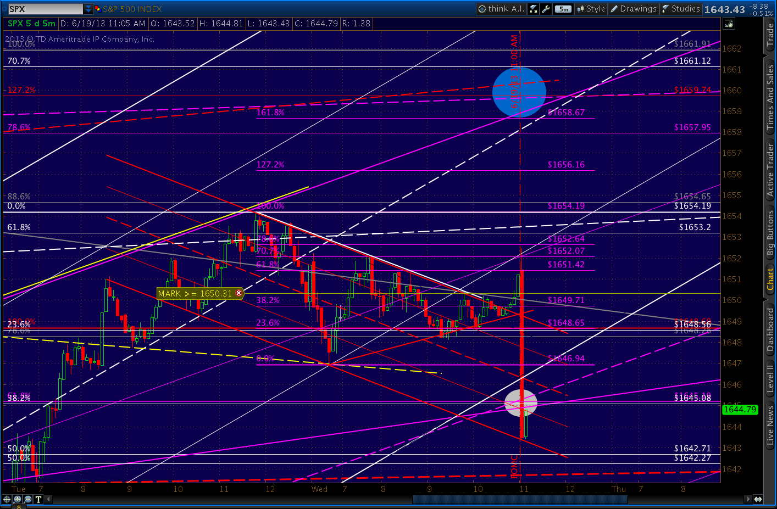The image size is (777, 509).
Task: Click the magenta 127.2% Fibonacci label
Action: [270, 165]
